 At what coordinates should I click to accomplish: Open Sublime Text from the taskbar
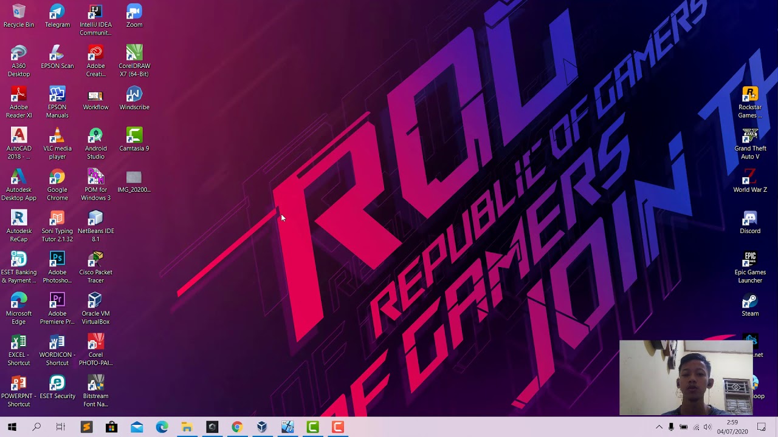pos(86,427)
